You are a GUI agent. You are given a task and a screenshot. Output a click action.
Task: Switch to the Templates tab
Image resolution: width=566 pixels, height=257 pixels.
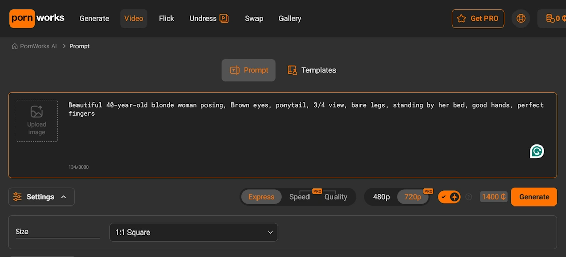(x=312, y=70)
